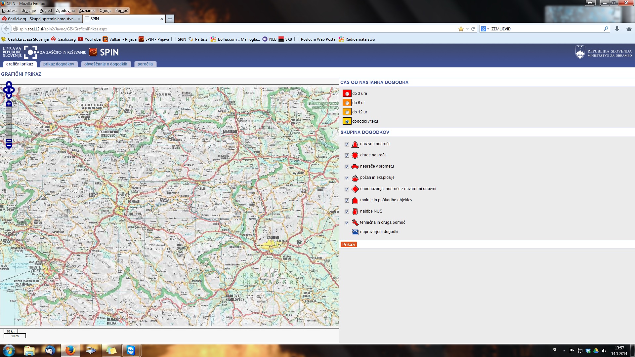Open the obveščanje o dogodkih tab
The image size is (635, 357).
(106, 64)
